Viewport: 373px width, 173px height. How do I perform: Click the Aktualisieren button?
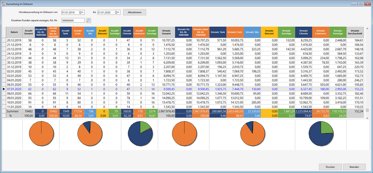[x=134, y=12]
